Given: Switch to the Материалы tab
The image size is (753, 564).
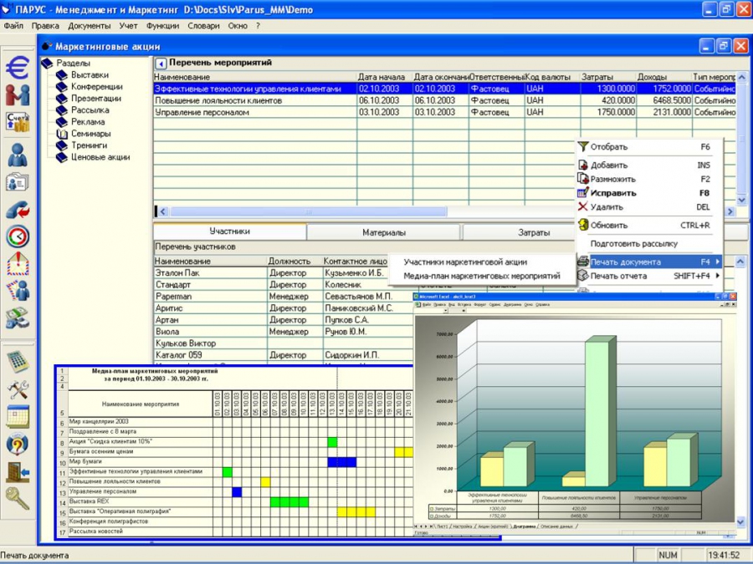Looking at the screenshot, I should coord(384,232).
